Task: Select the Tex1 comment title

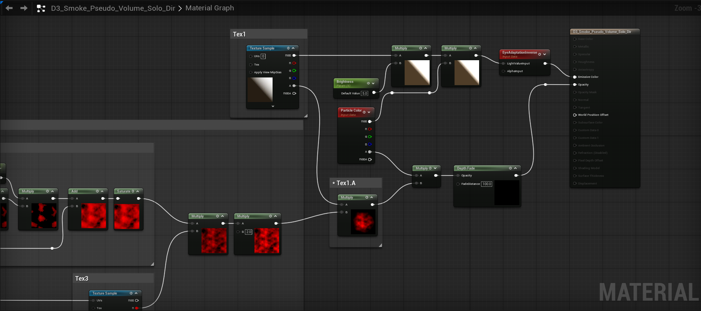Action: pos(239,34)
